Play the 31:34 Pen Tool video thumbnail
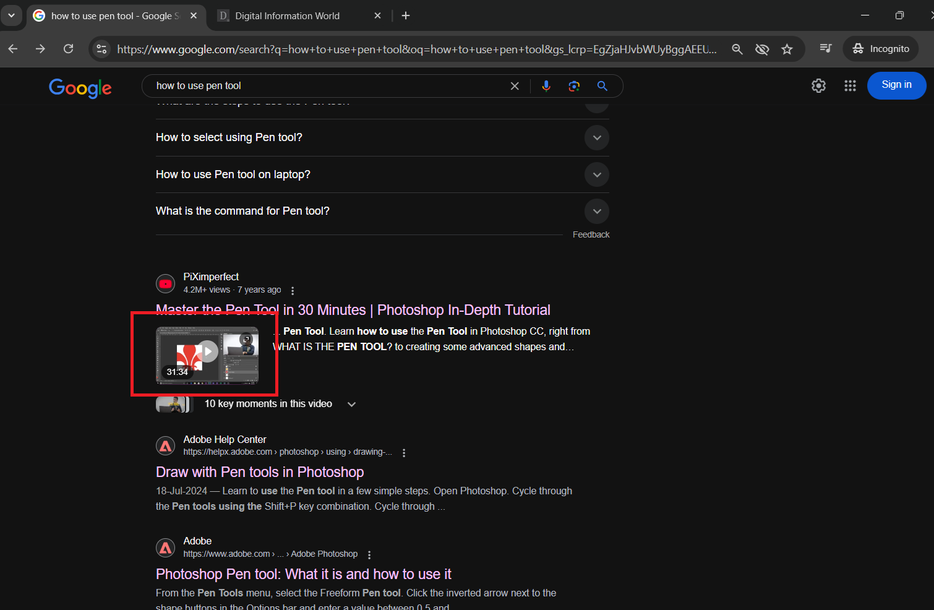The height and width of the screenshot is (610, 934). pyautogui.click(x=207, y=355)
